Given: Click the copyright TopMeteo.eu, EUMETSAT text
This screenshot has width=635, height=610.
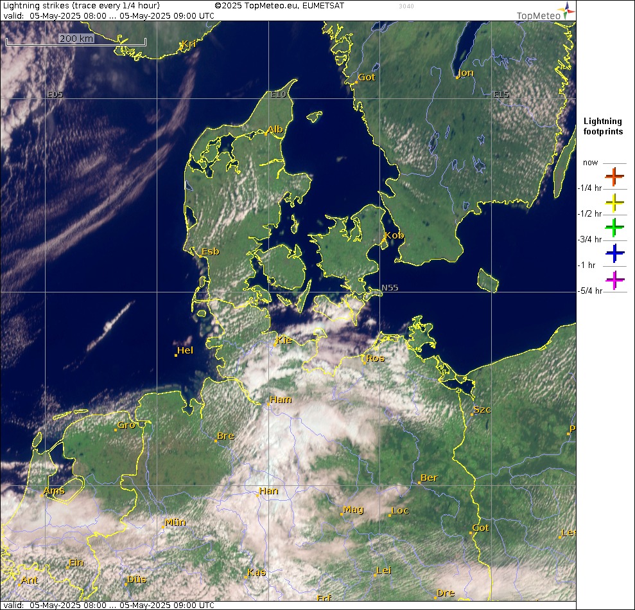Looking at the screenshot, I should pyautogui.click(x=279, y=6).
